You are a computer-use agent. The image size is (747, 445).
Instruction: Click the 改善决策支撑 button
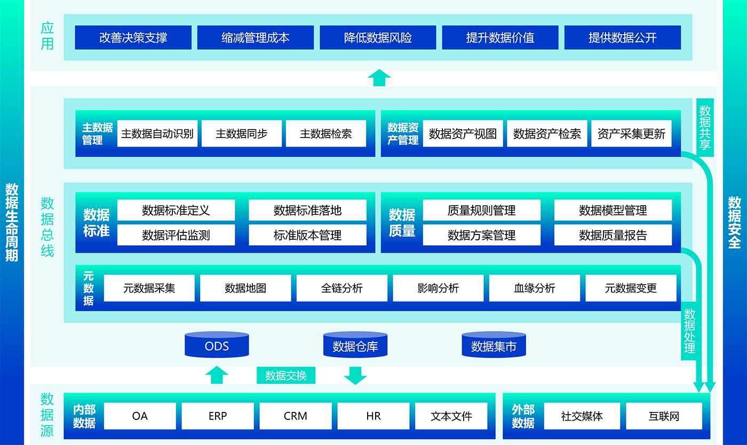click(133, 38)
